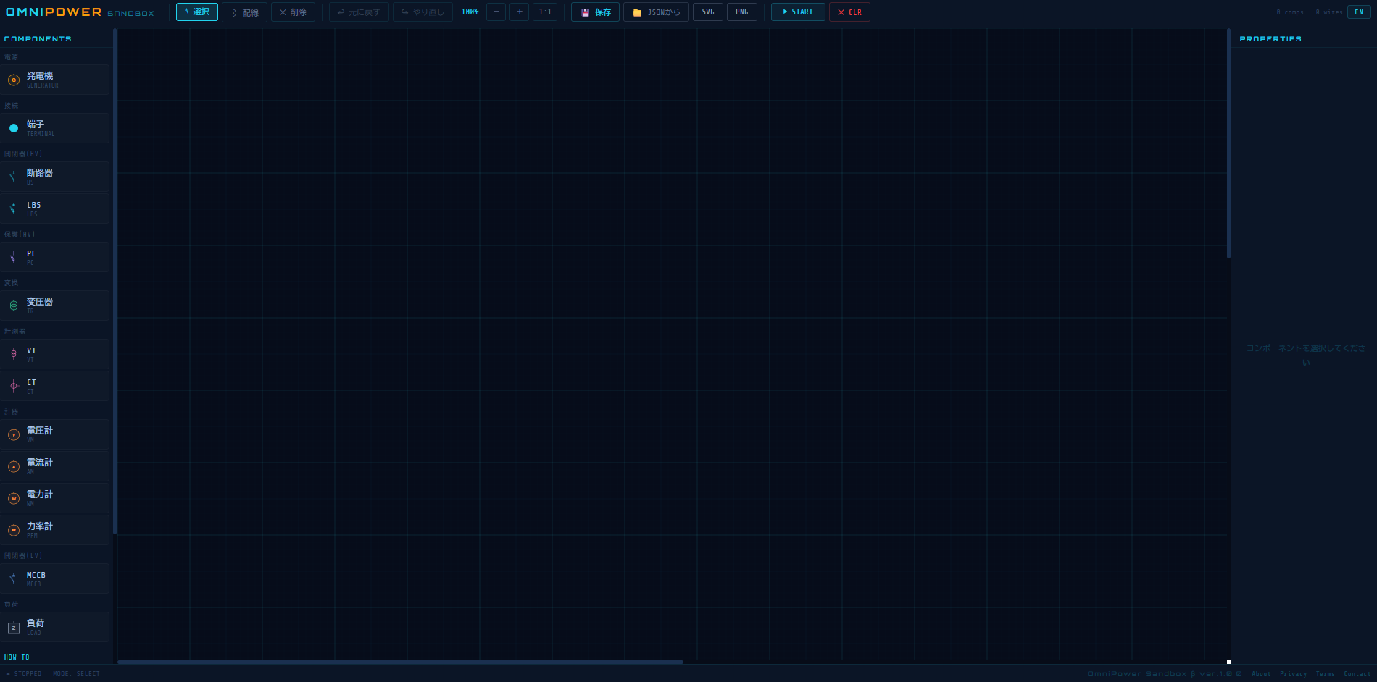Zoom out with the minus button
This screenshot has height=682, width=1377.
point(496,12)
